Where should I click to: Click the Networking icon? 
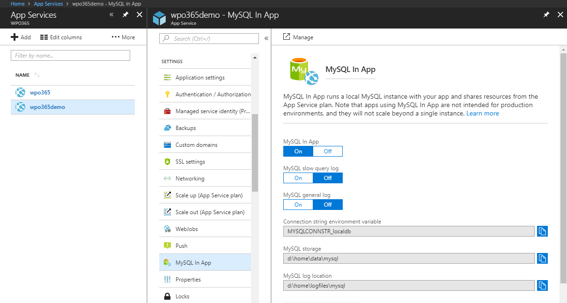pyautogui.click(x=167, y=179)
